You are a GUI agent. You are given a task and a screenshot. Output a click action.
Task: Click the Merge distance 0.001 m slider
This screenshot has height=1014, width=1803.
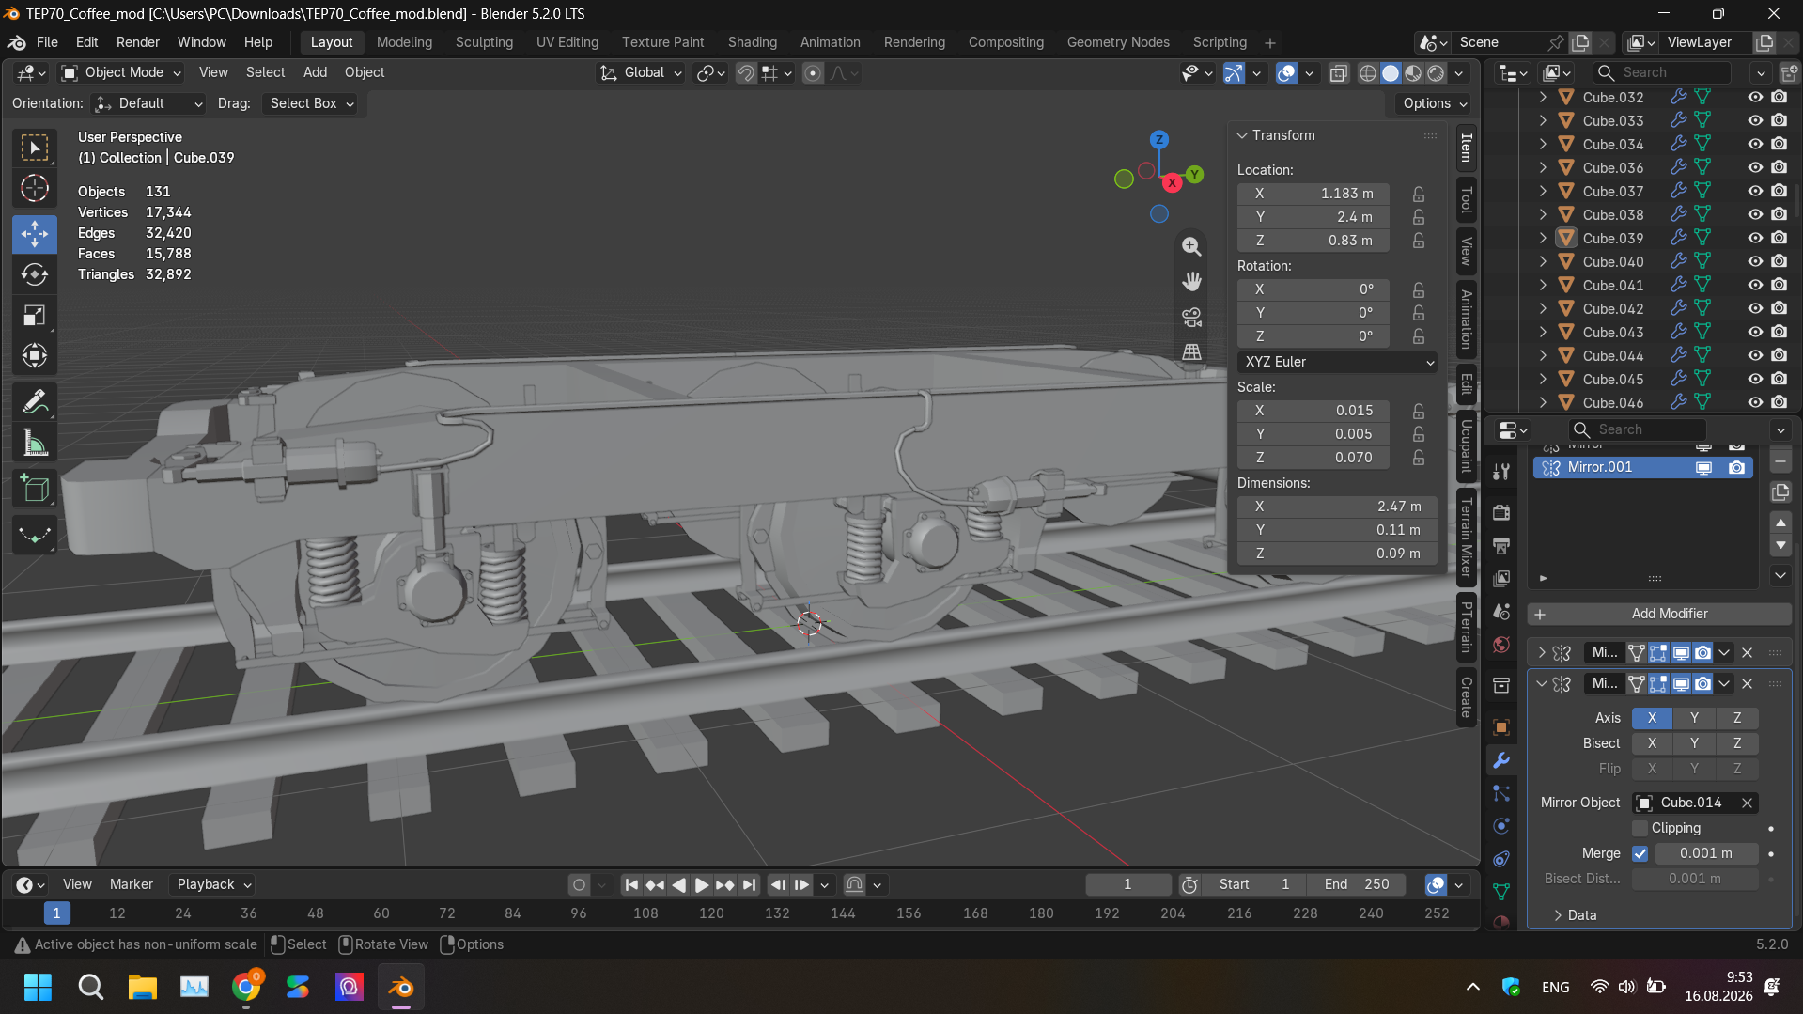pos(1705,853)
